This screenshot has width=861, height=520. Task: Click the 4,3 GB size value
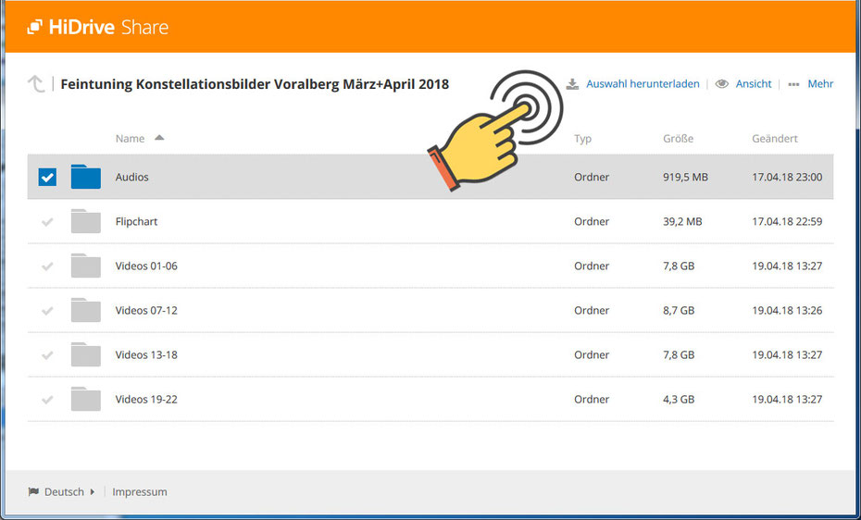[679, 399]
